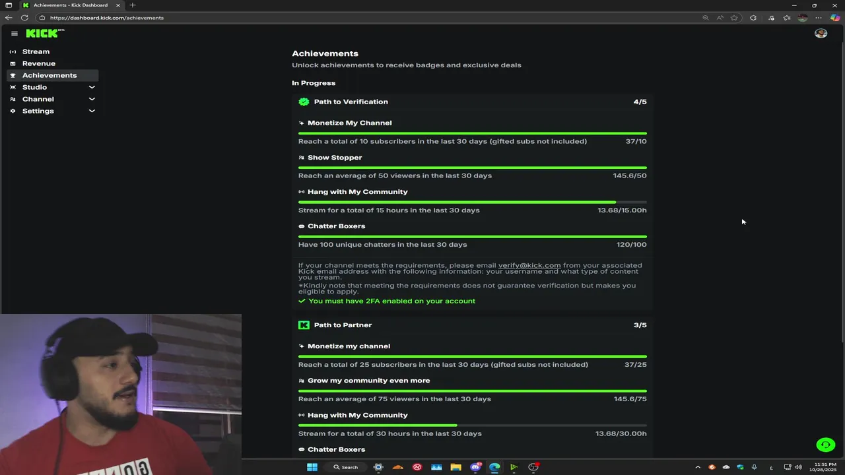Image resolution: width=845 pixels, height=475 pixels.
Task: Refresh the browser page
Action: [x=24, y=18]
